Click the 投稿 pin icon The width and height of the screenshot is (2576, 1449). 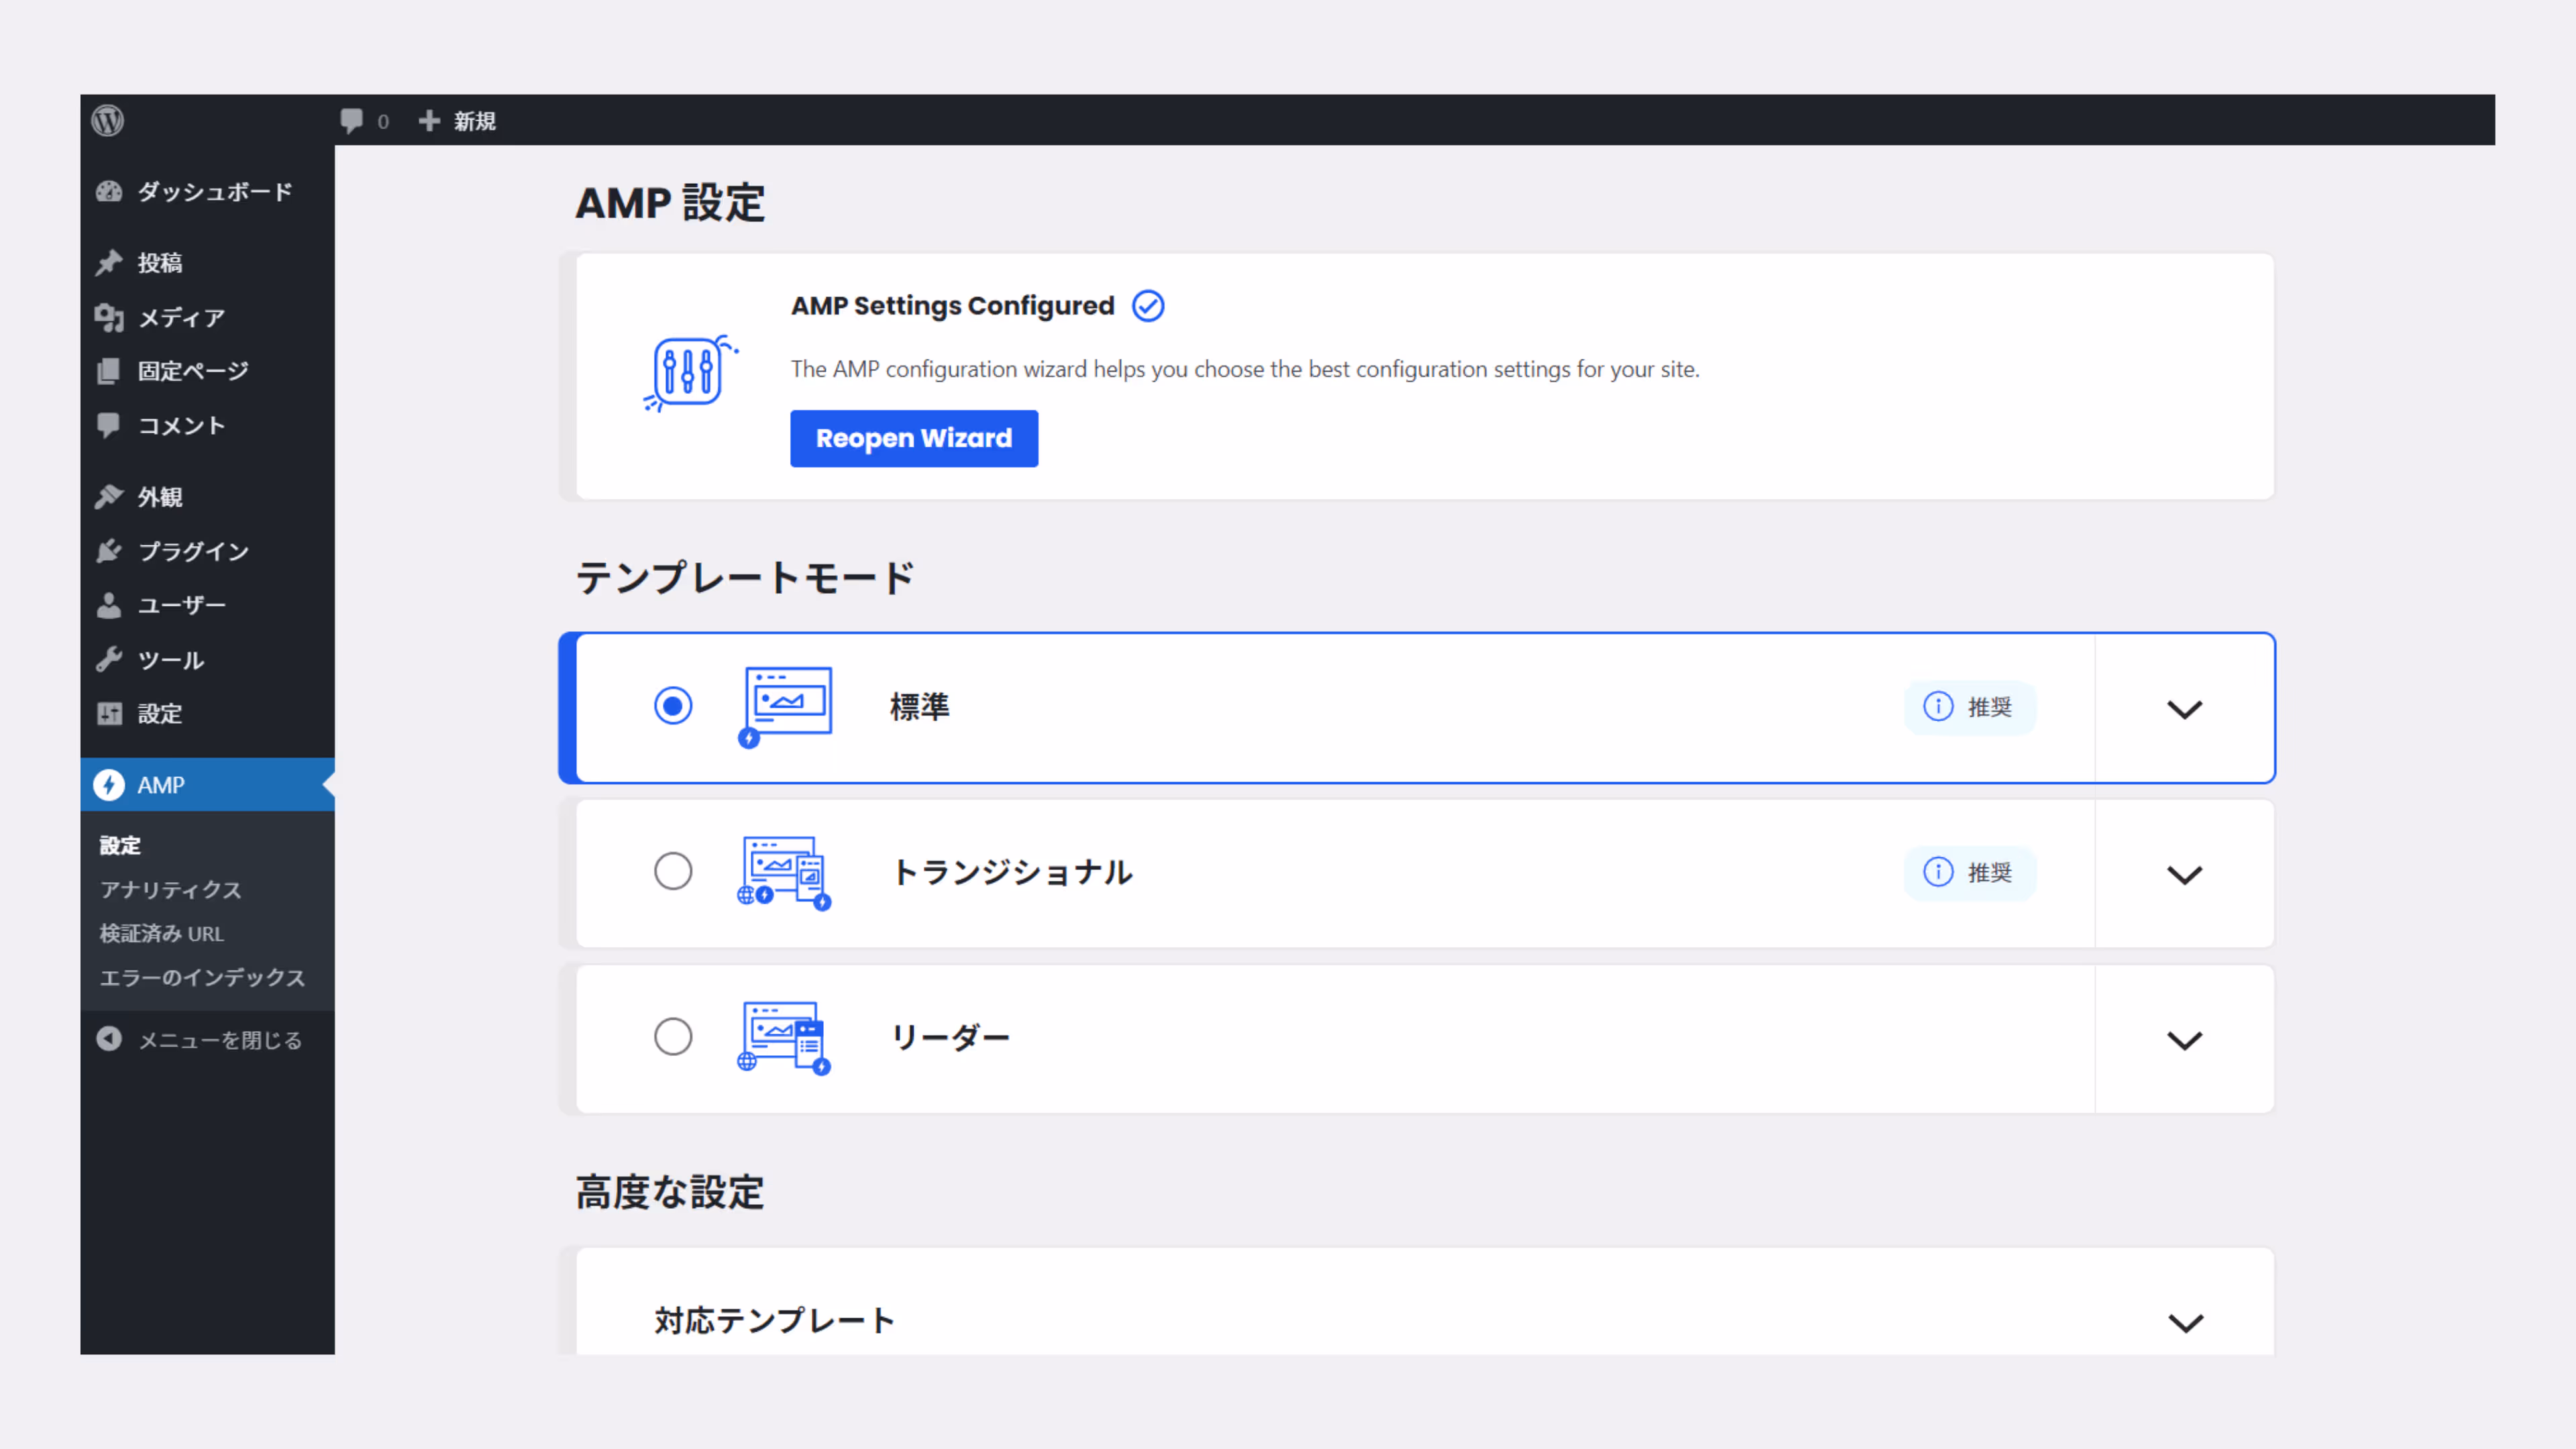click(109, 263)
